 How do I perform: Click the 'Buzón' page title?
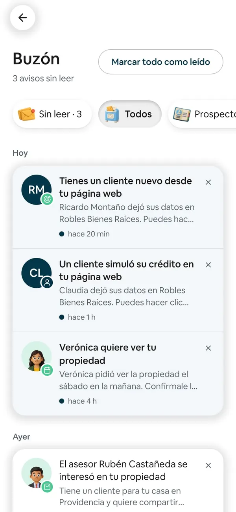click(x=36, y=59)
